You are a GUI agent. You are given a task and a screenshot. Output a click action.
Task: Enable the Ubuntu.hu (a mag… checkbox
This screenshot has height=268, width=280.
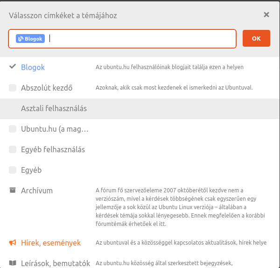13,129
